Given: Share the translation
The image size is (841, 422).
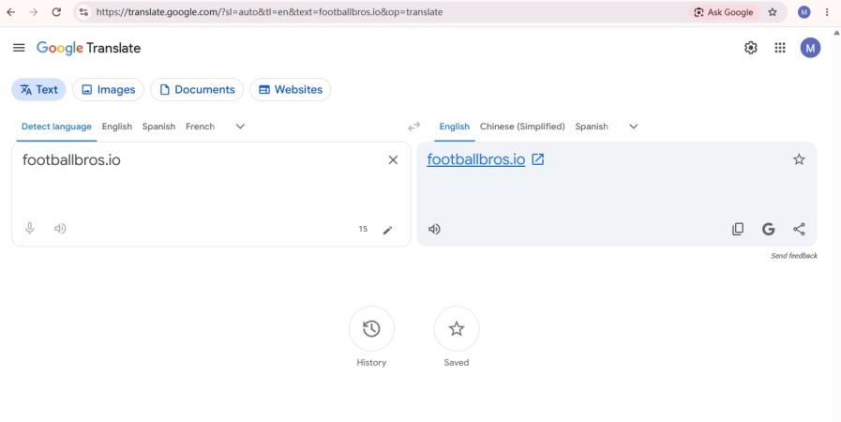Looking at the screenshot, I should [x=799, y=229].
